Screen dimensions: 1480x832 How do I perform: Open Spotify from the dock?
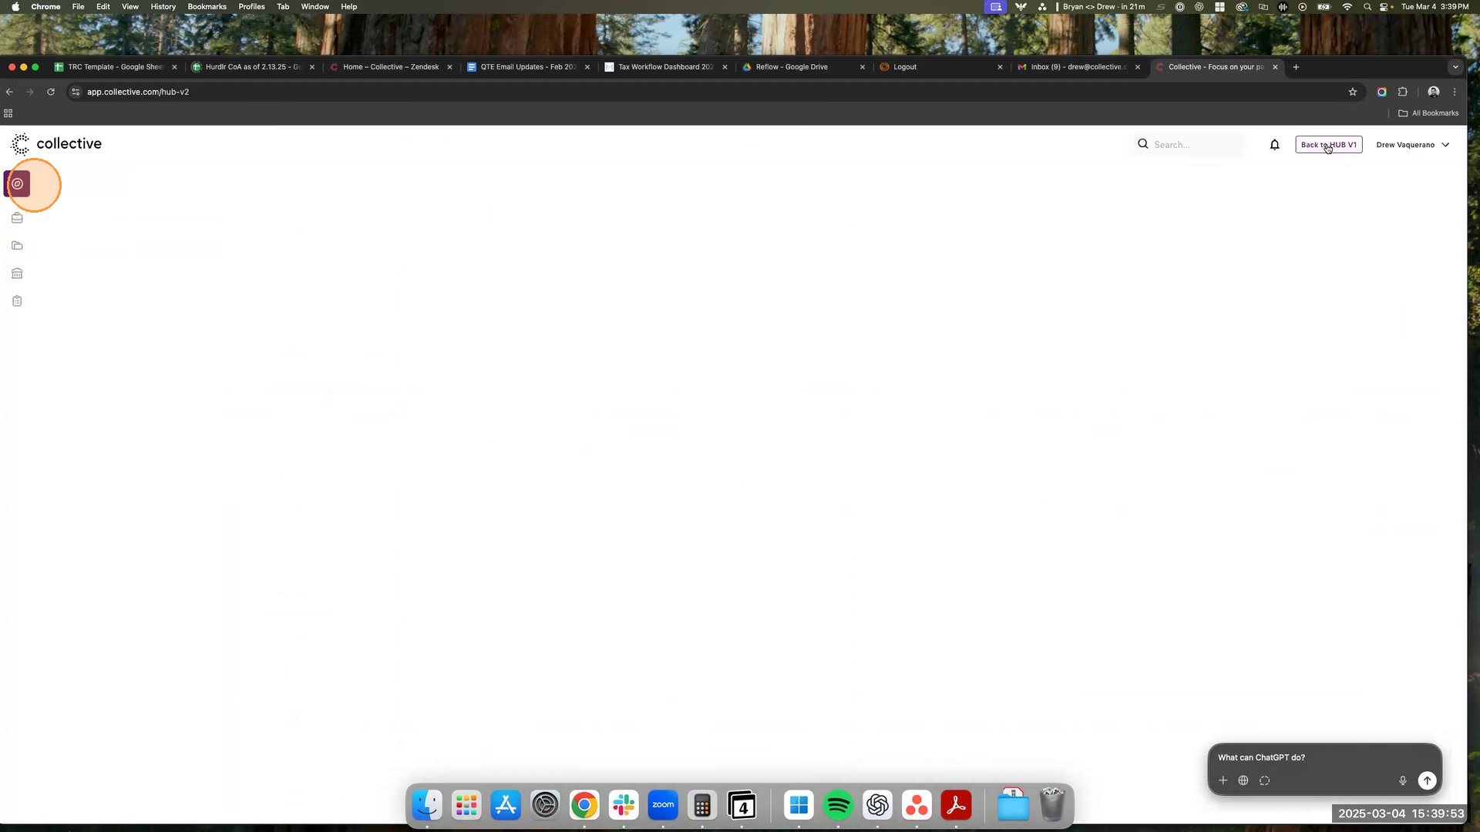tap(838, 806)
